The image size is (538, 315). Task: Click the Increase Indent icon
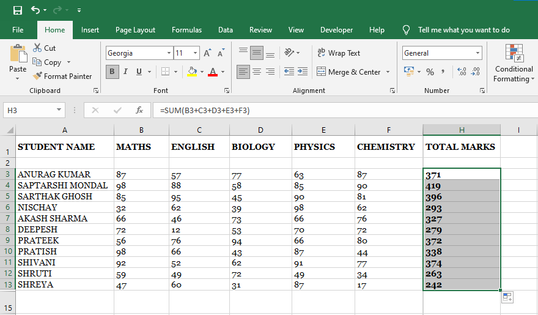303,72
